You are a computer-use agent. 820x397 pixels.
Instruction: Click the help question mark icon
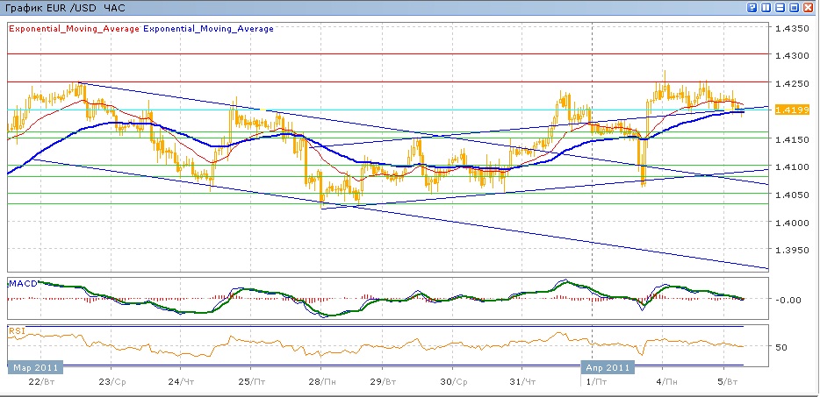752,7
